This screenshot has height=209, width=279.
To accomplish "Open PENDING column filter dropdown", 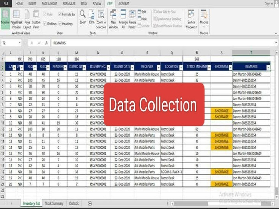I will click(65, 68).
